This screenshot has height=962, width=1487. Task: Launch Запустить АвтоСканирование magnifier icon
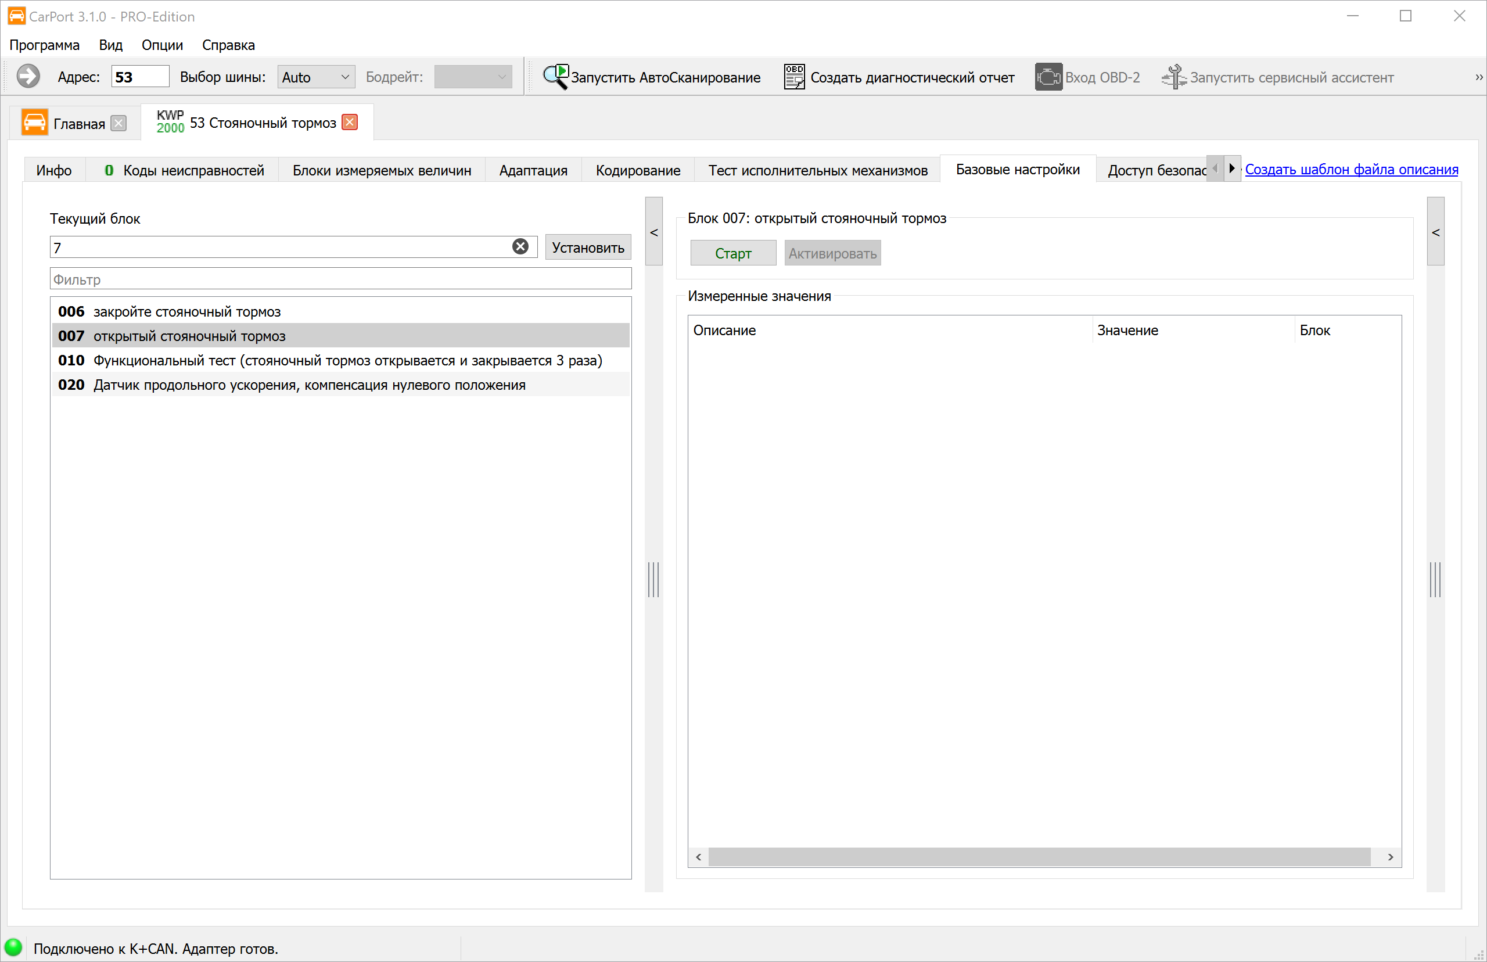[555, 77]
